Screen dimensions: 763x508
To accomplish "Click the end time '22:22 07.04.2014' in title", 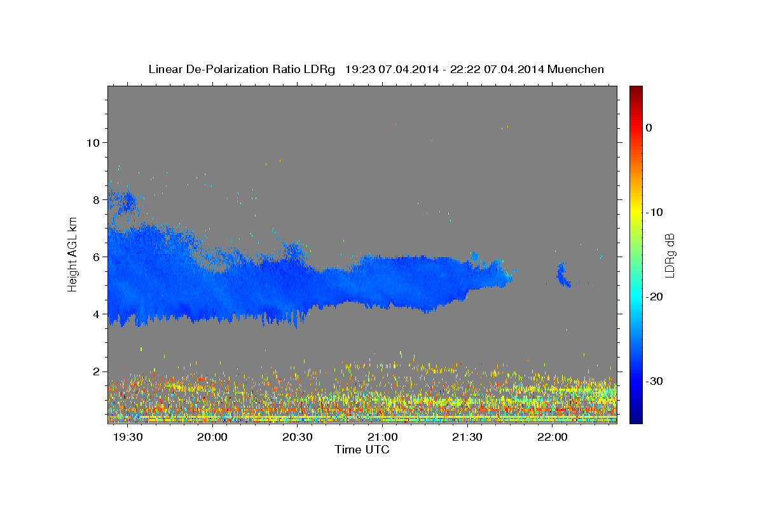I will coord(497,69).
